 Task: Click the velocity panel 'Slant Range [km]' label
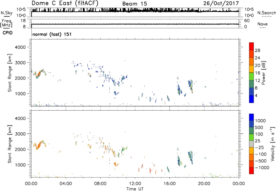pos(10,144)
